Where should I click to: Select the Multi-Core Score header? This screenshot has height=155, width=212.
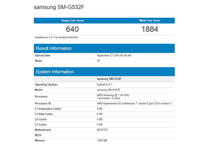click(150, 20)
